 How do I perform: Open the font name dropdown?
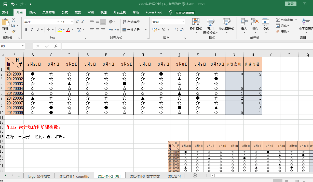click(58, 22)
